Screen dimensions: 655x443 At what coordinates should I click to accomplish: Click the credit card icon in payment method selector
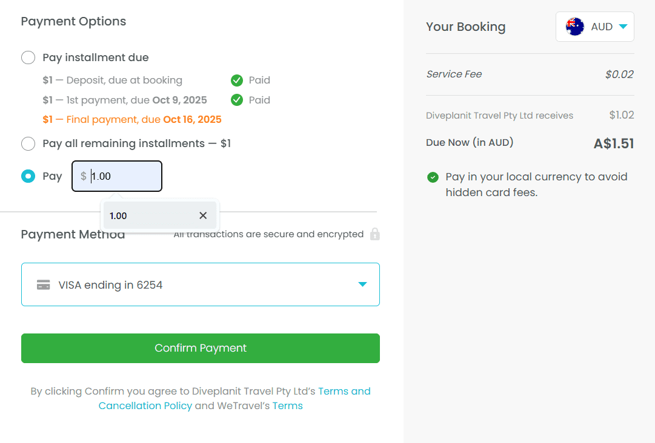(43, 284)
